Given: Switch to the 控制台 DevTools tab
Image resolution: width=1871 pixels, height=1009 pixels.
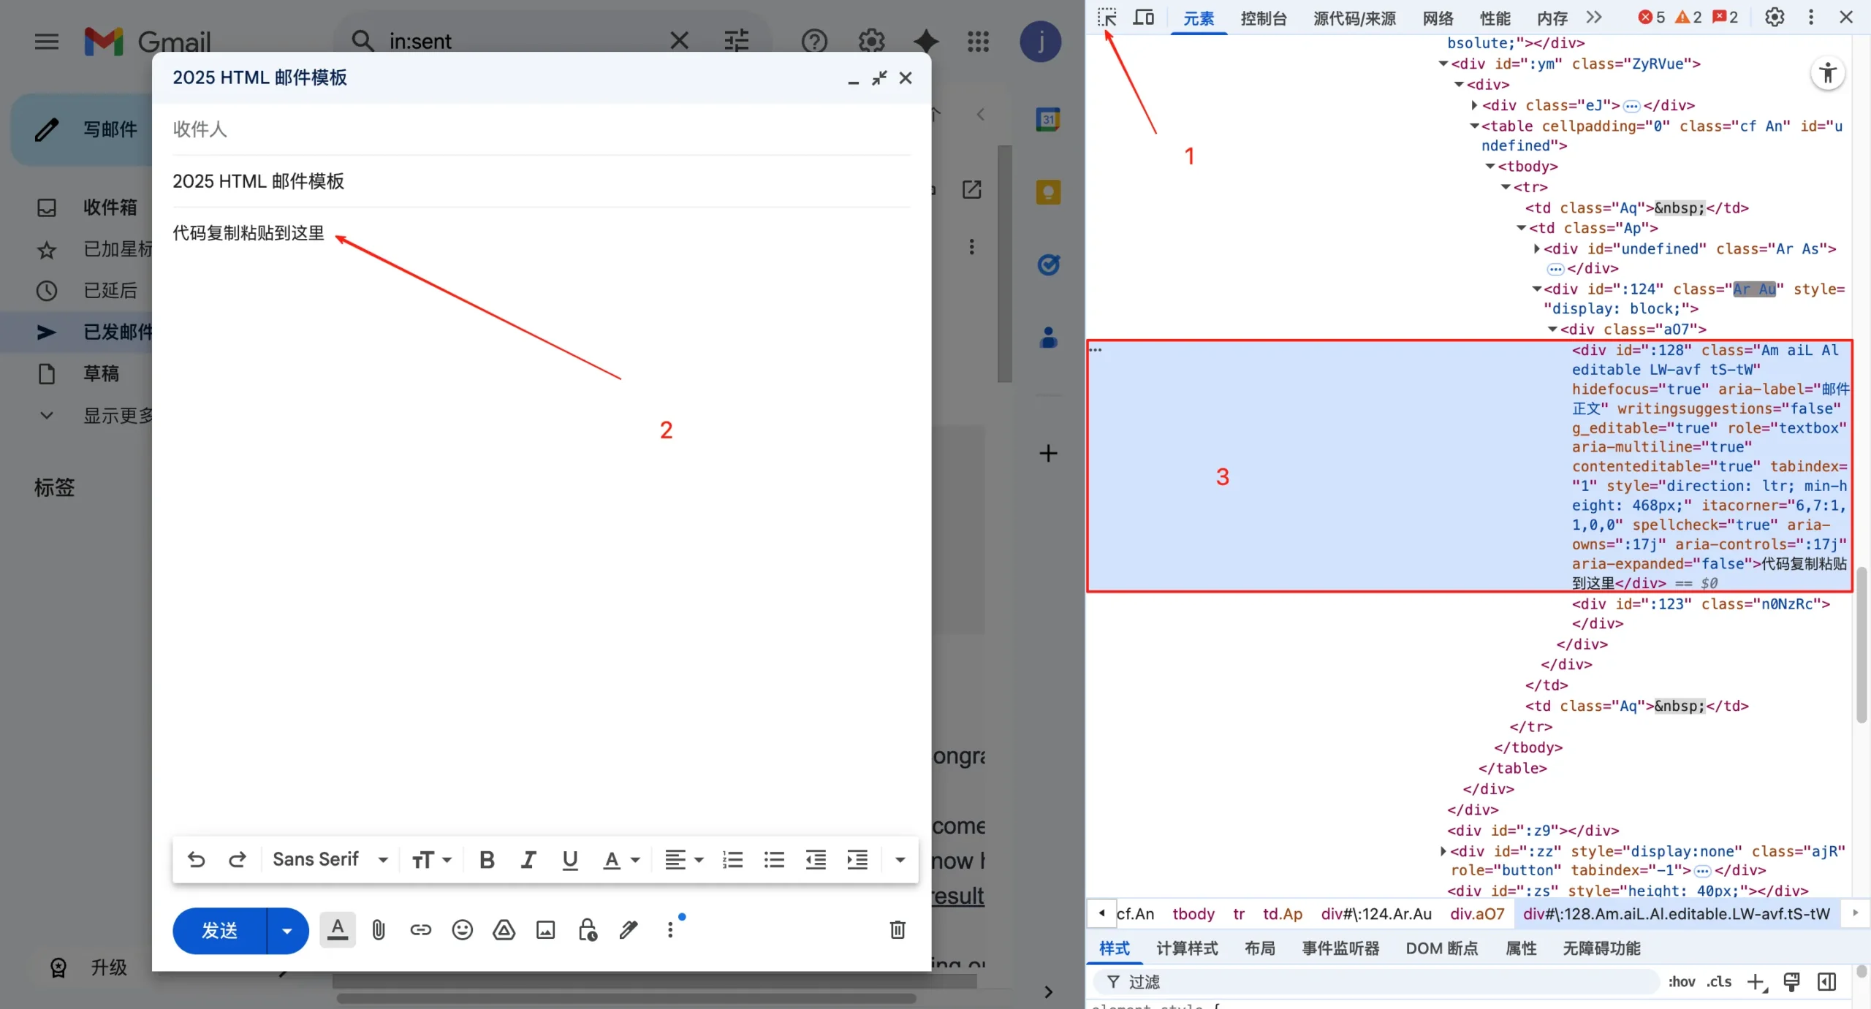Looking at the screenshot, I should (x=1263, y=18).
